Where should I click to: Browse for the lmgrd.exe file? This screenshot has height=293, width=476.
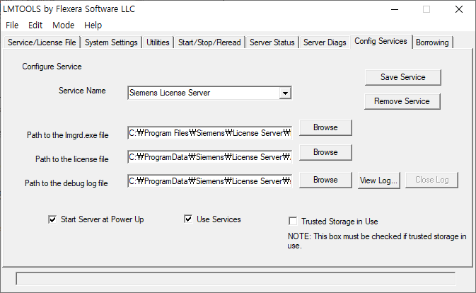[325, 127]
